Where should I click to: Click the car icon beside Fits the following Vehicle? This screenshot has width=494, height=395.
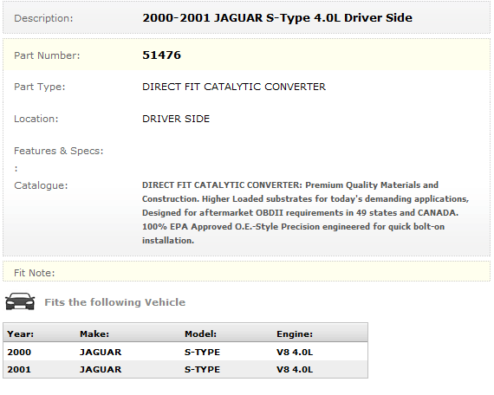tap(20, 301)
